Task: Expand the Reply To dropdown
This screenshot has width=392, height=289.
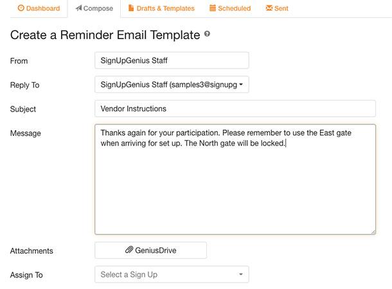Action: [172, 85]
